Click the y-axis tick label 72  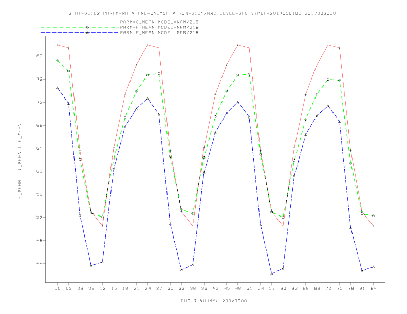(39, 102)
